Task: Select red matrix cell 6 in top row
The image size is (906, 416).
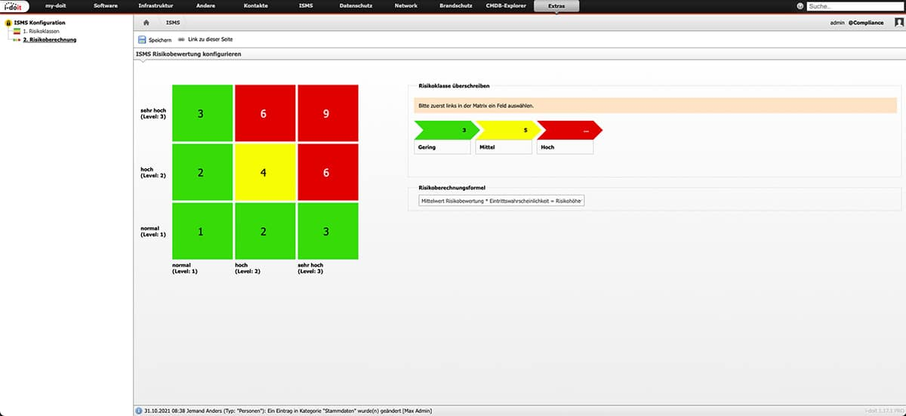Action: pyautogui.click(x=265, y=113)
